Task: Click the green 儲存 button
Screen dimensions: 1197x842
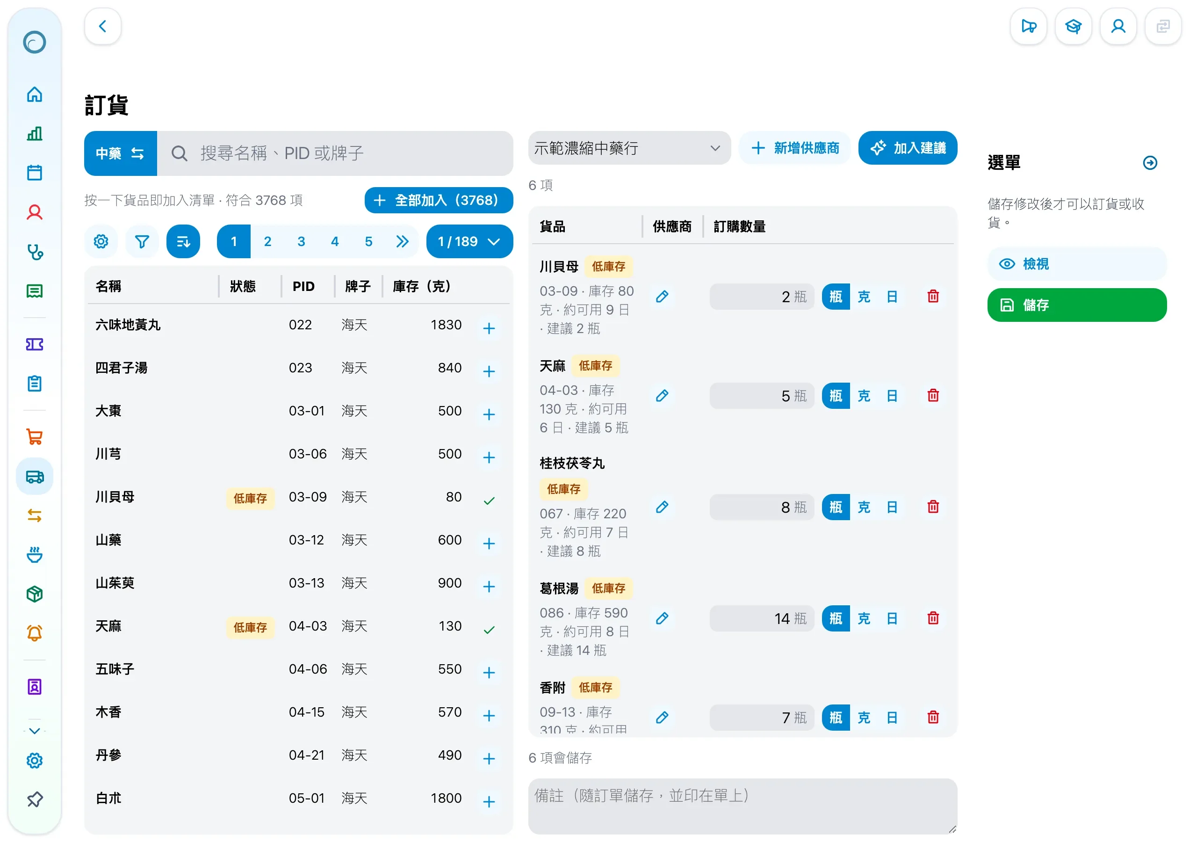Action: [1076, 305]
